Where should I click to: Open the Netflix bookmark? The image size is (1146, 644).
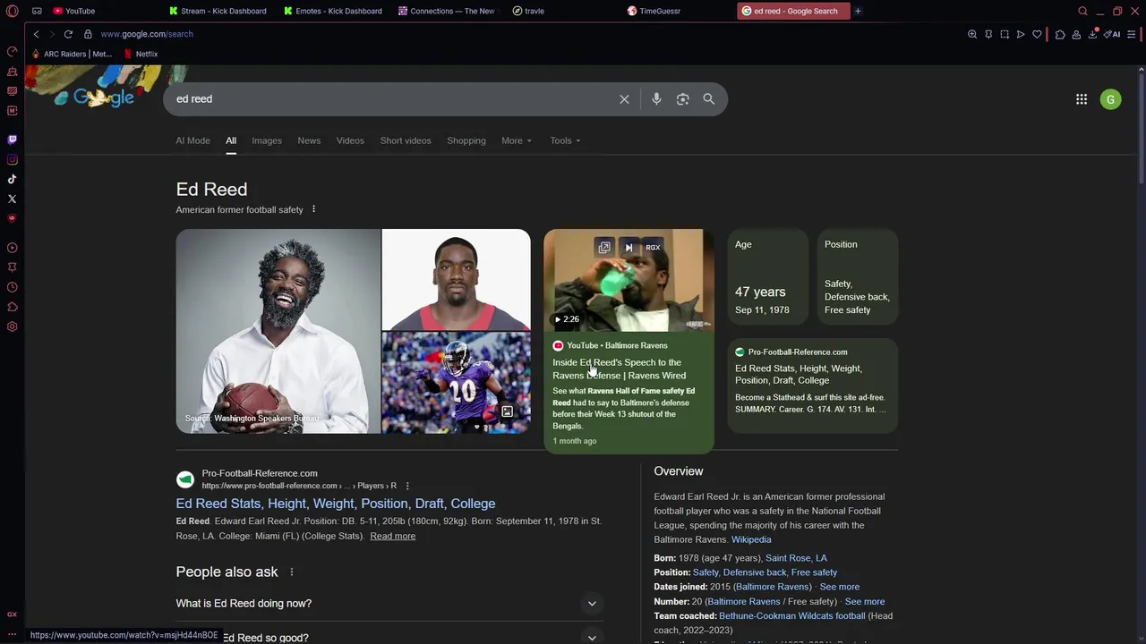[x=141, y=54]
